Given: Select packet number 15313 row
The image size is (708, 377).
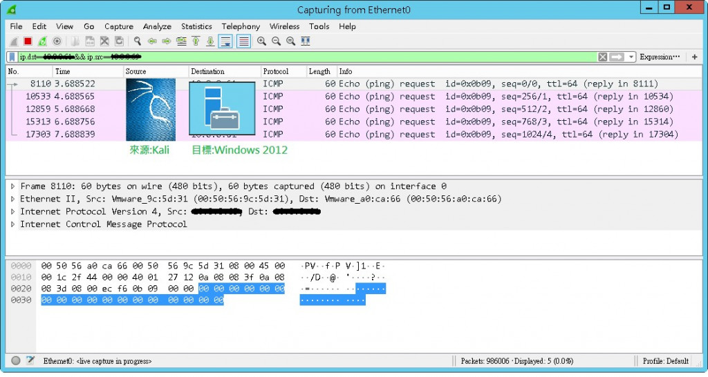Looking at the screenshot, I should coord(354,122).
